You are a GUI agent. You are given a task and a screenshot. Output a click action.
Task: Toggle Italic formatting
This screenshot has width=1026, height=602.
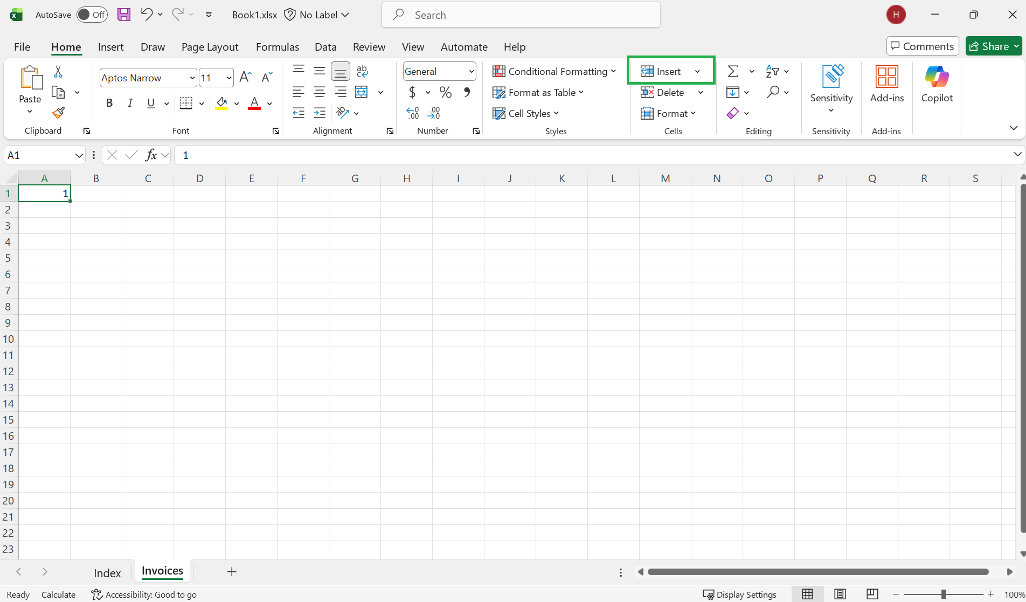coord(130,103)
